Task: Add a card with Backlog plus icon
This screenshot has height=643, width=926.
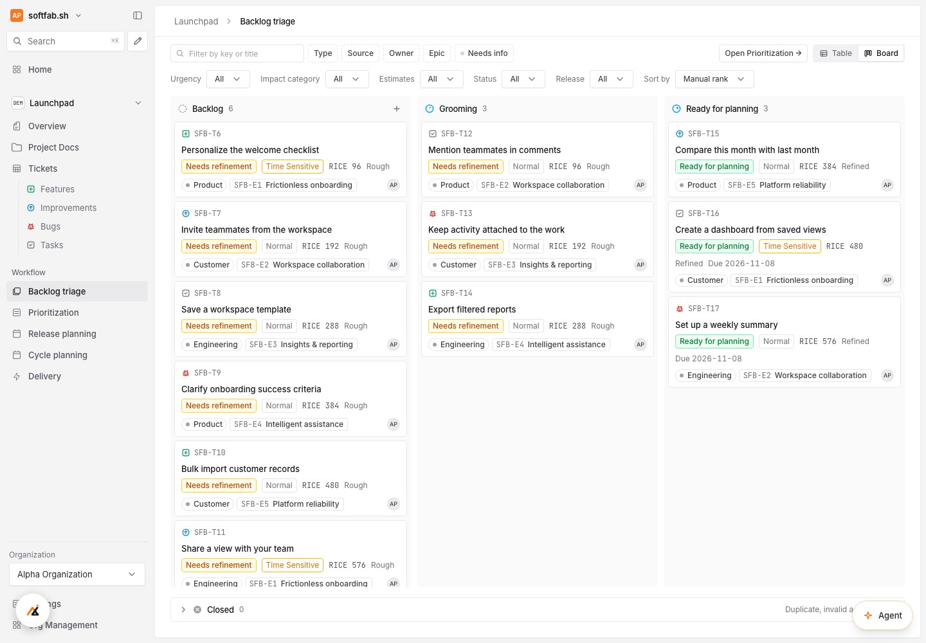Action: coord(397,109)
